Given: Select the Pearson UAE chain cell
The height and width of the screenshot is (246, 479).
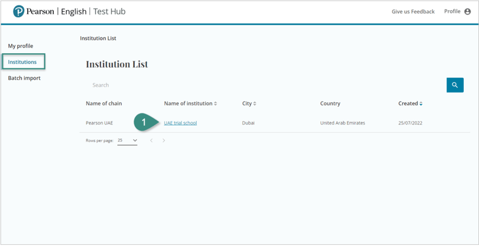Looking at the screenshot, I should coord(99,123).
